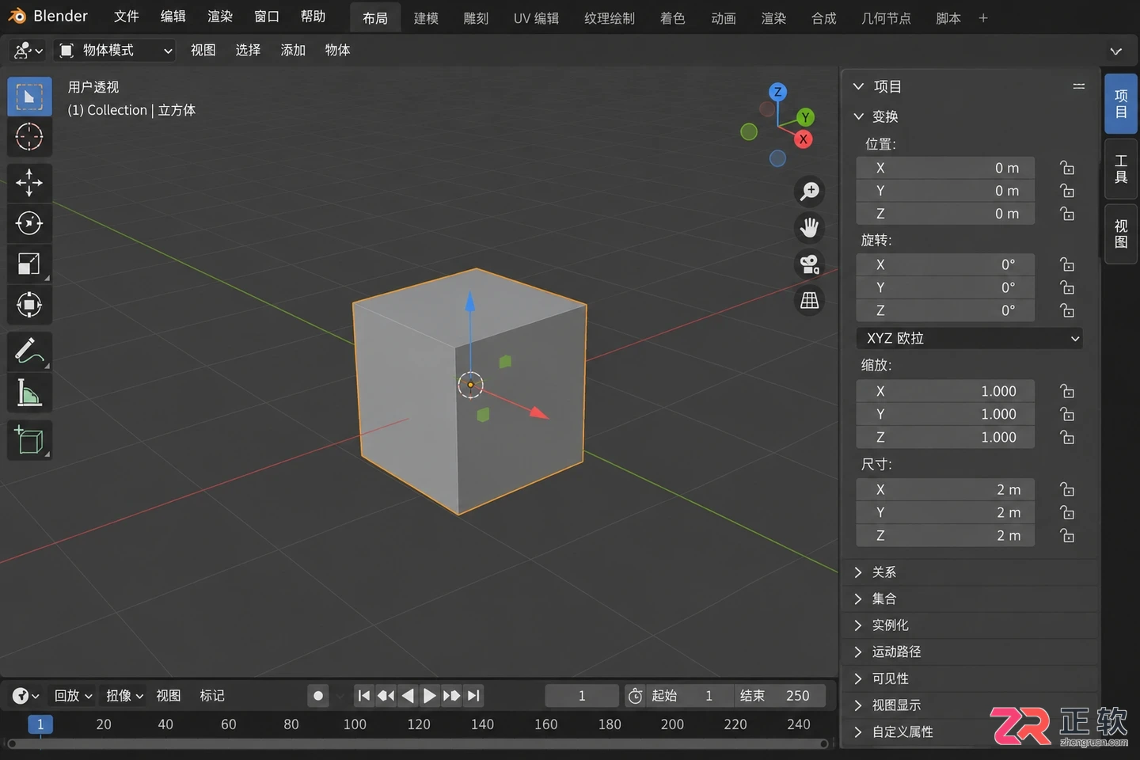Select the Annotate pencil tool
This screenshot has height=760, width=1140.
coord(29,351)
